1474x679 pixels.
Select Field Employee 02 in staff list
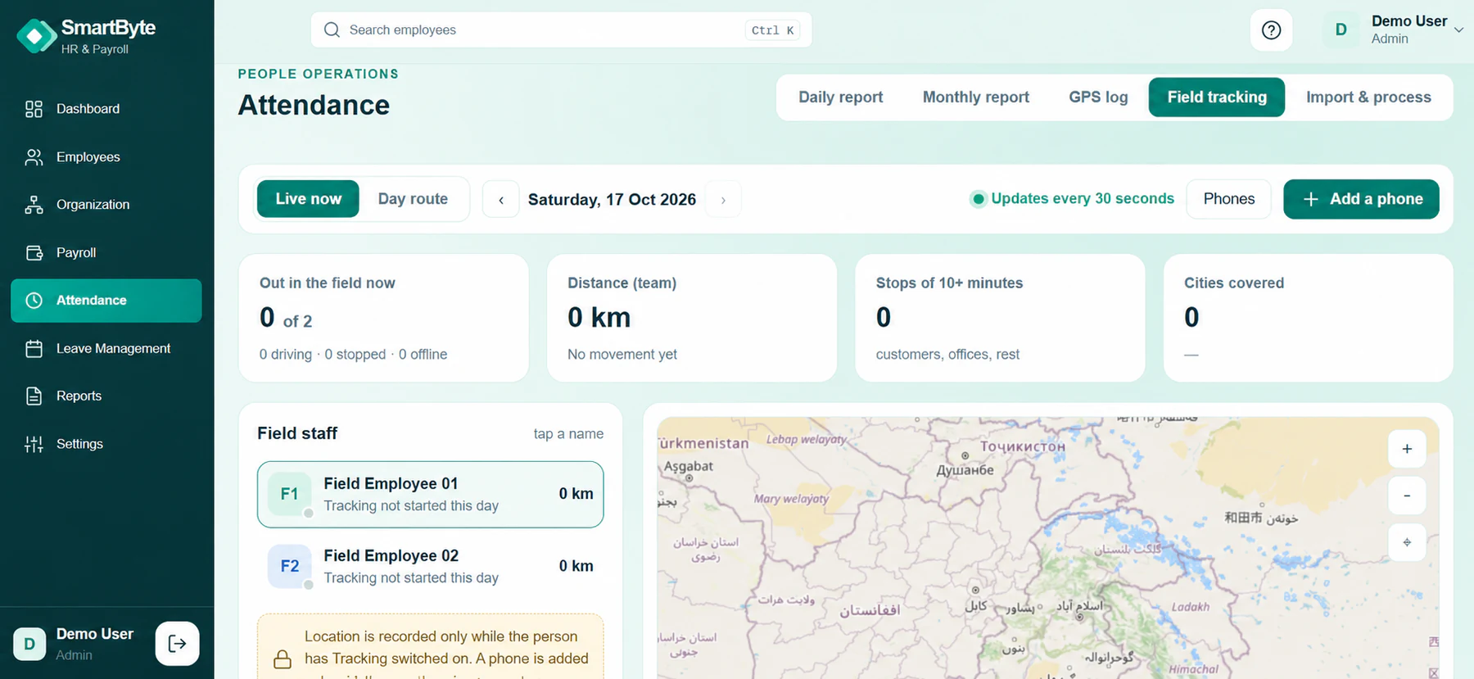431,567
